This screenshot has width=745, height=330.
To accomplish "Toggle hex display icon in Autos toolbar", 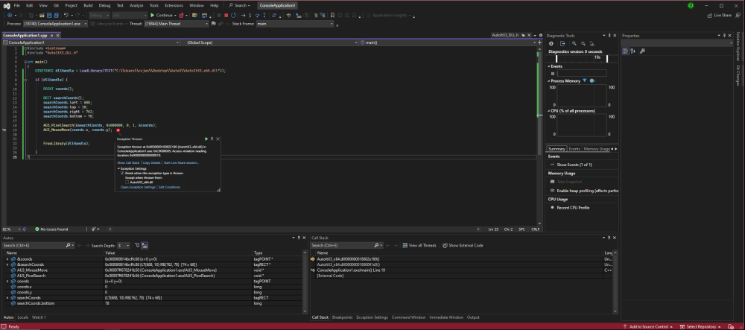I will point(145,246).
